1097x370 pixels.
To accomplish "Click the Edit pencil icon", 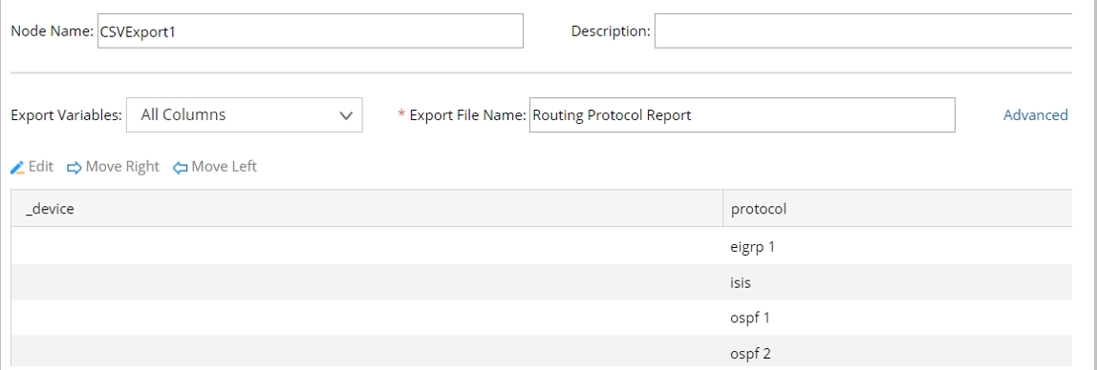I will click(x=18, y=168).
